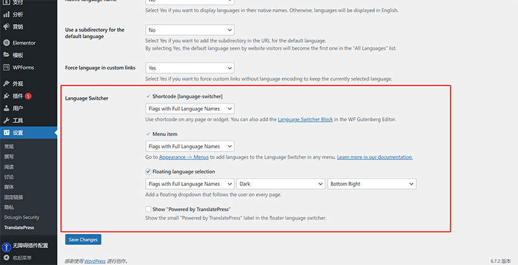Open the Bottom Right position dropdown
This screenshot has height=265, width=518.
pyautogui.click(x=372, y=184)
